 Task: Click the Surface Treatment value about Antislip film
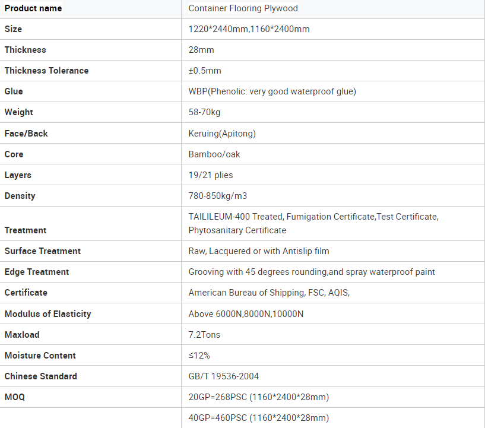tap(259, 251)
